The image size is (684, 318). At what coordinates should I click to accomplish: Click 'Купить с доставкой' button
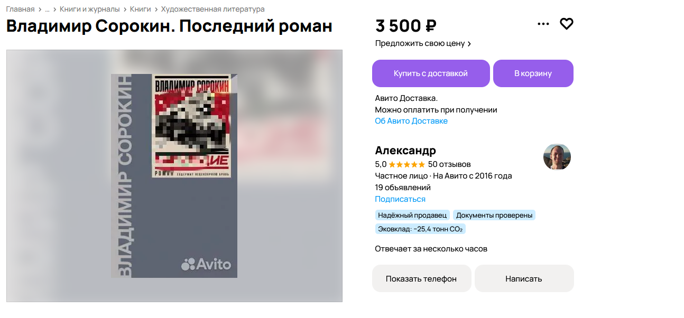coord(431,73)
